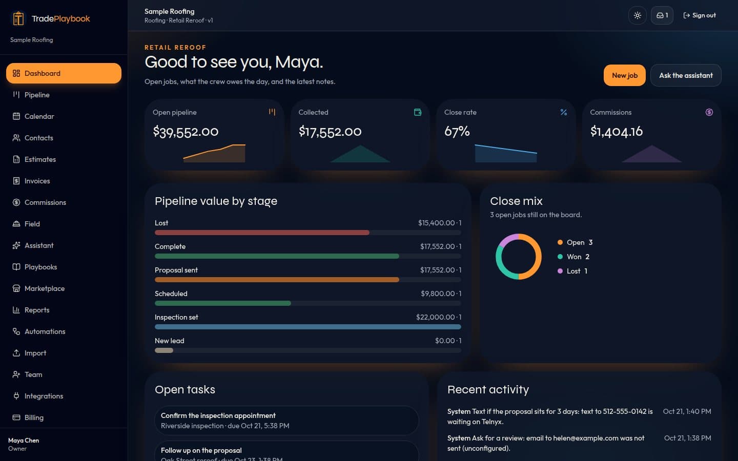This screenshot has width=738, height=461.
Task: Click the Inspection set stage progress bar
Action: 308,327
